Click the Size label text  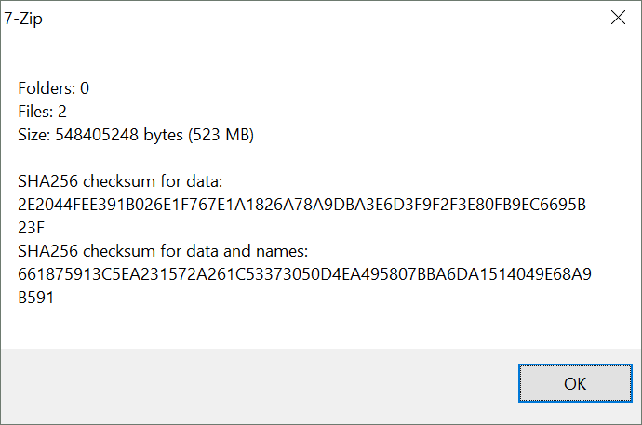click(x=34, y=135)
